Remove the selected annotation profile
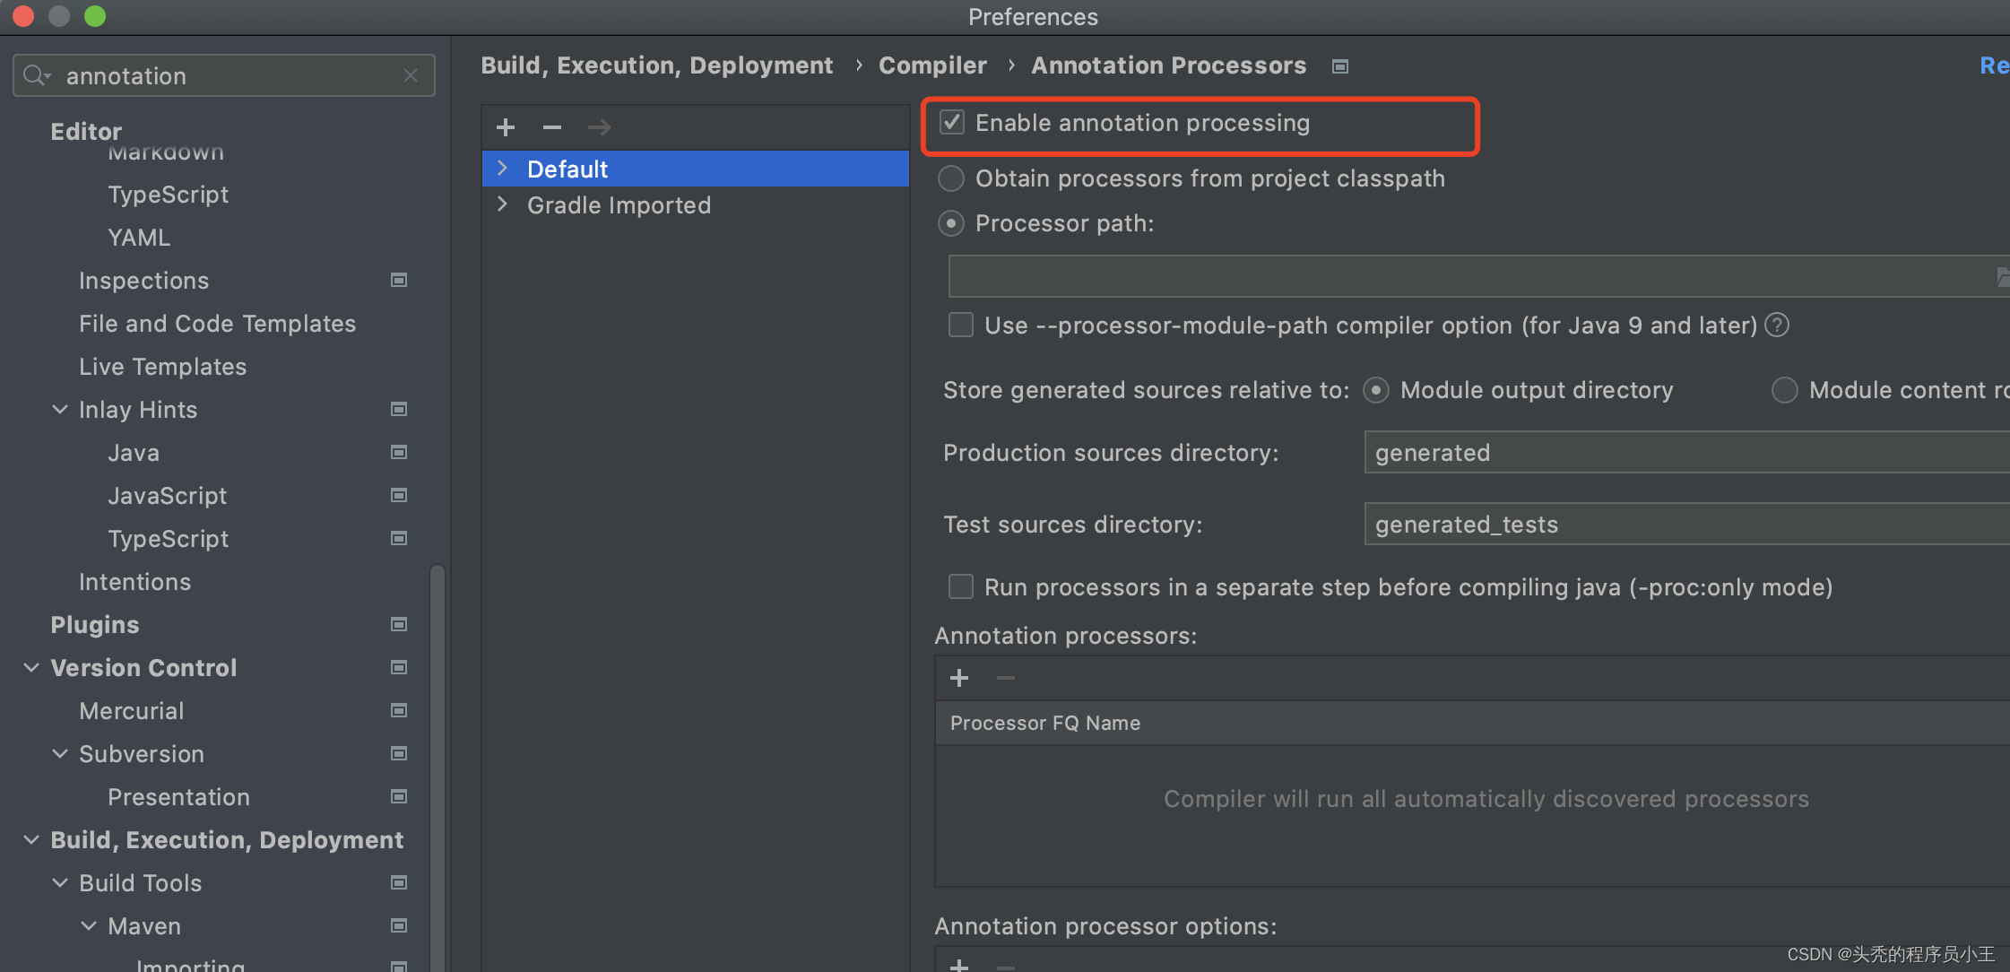The image size is (2010, 972). tap(552, 127)
